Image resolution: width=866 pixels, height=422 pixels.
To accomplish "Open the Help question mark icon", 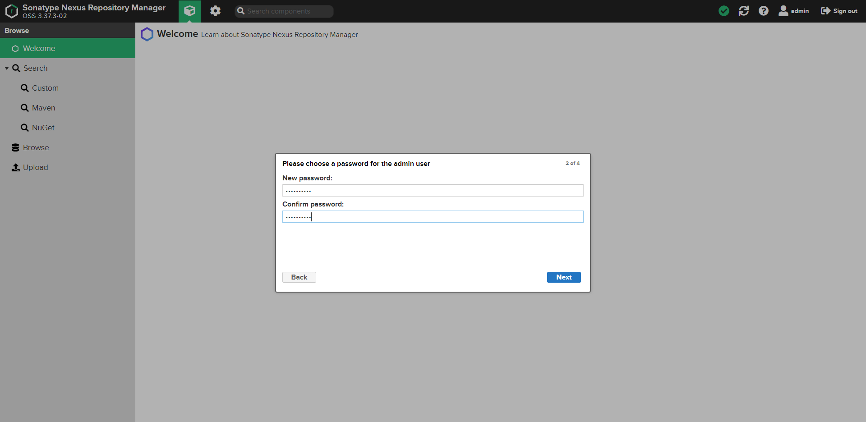I will point(764,11).
